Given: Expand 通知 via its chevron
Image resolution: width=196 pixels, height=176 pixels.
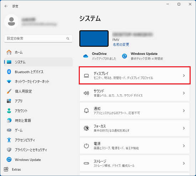Looking at the screenshot, I should coord(184,111).
